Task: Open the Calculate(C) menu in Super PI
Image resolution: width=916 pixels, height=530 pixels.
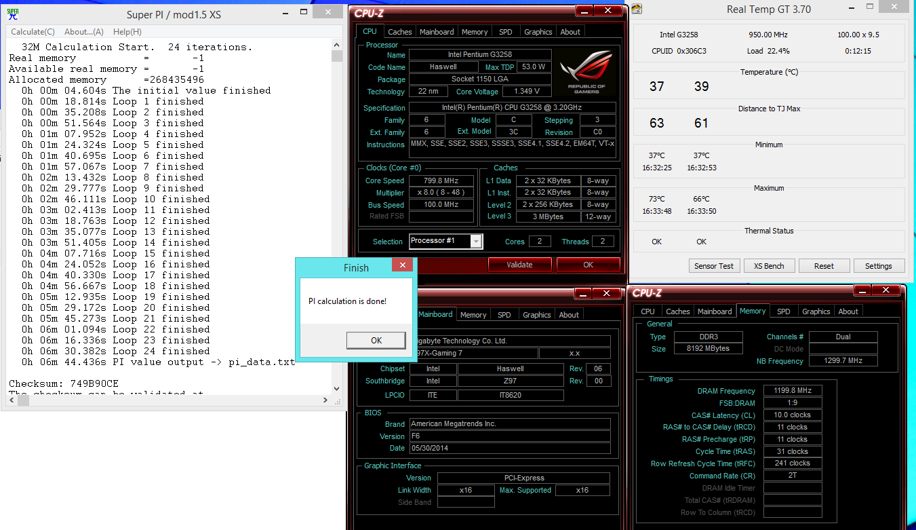Action: (x=33, y=32)
